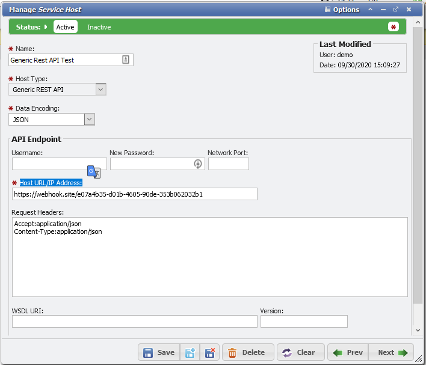Click the Delete button
Viewport: 426px width, 365px height.
[x=247, y=353]
